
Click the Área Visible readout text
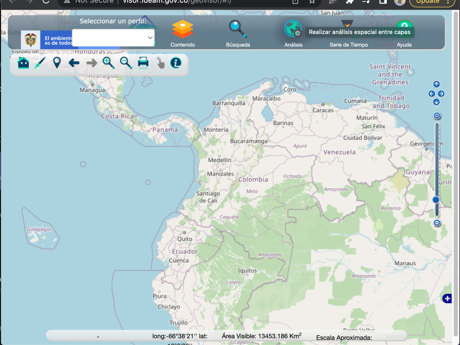261,336
